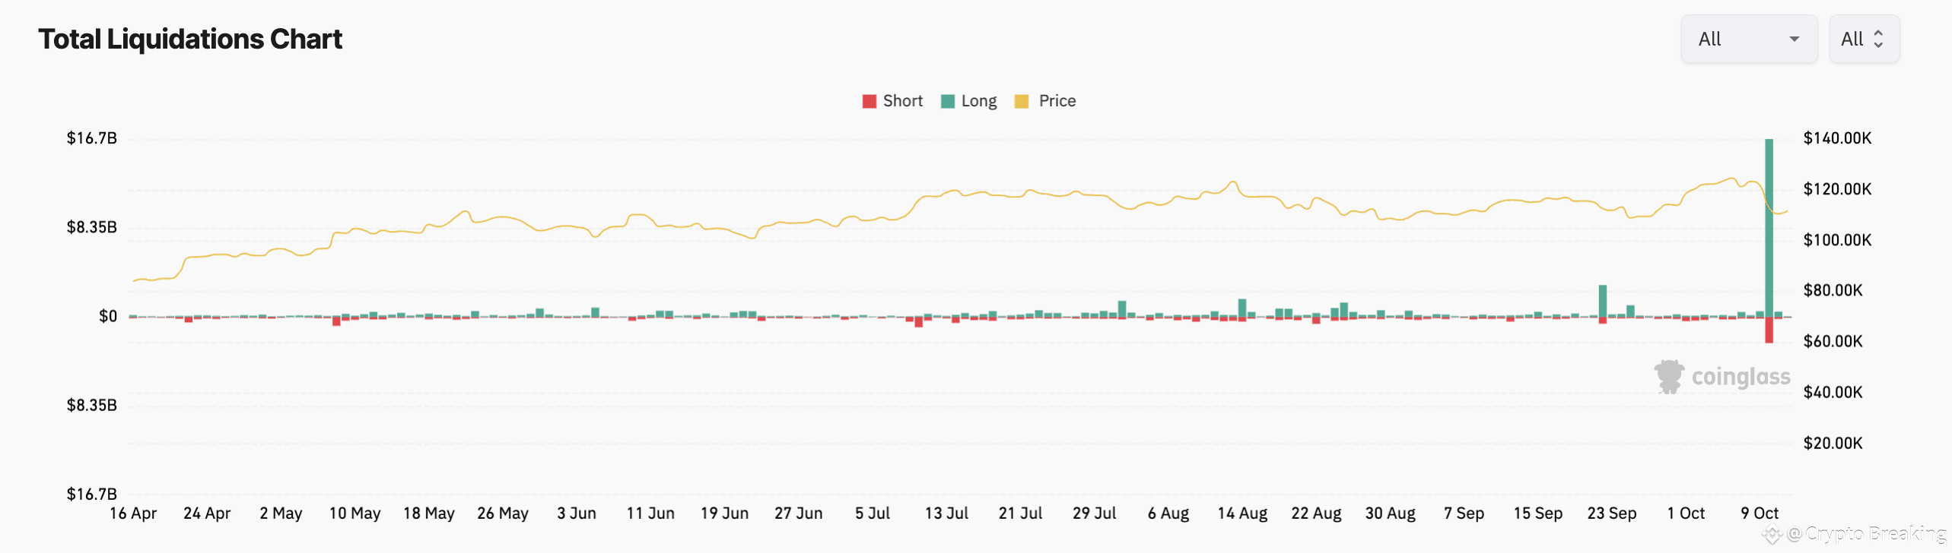The height and width of the screenshot is (553, 1952).
Task: Click the Total Liquidations Chart title
Action: point(190,39)
